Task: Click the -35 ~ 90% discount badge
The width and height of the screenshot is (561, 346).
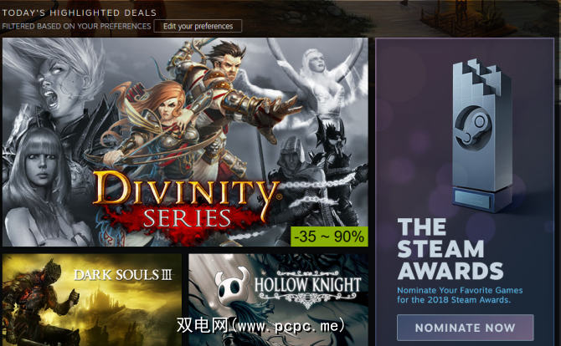Action: [329, 237]
